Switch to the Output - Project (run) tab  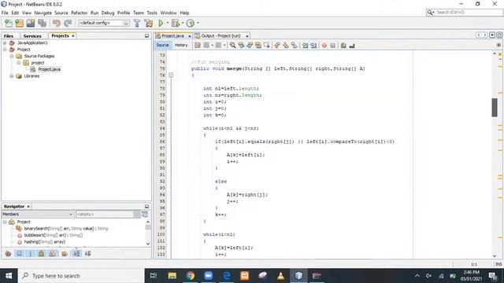[x=221, y=36]
